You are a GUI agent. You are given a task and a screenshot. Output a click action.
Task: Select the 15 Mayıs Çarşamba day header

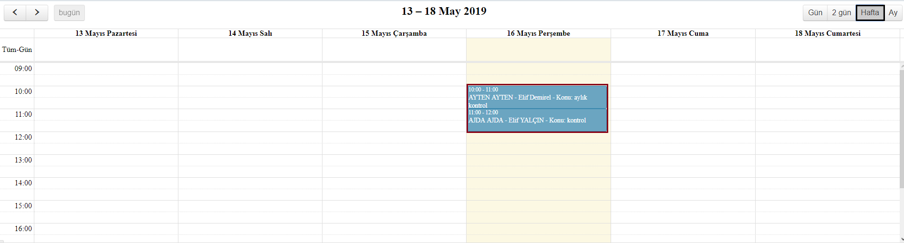[x=394, y=33]
